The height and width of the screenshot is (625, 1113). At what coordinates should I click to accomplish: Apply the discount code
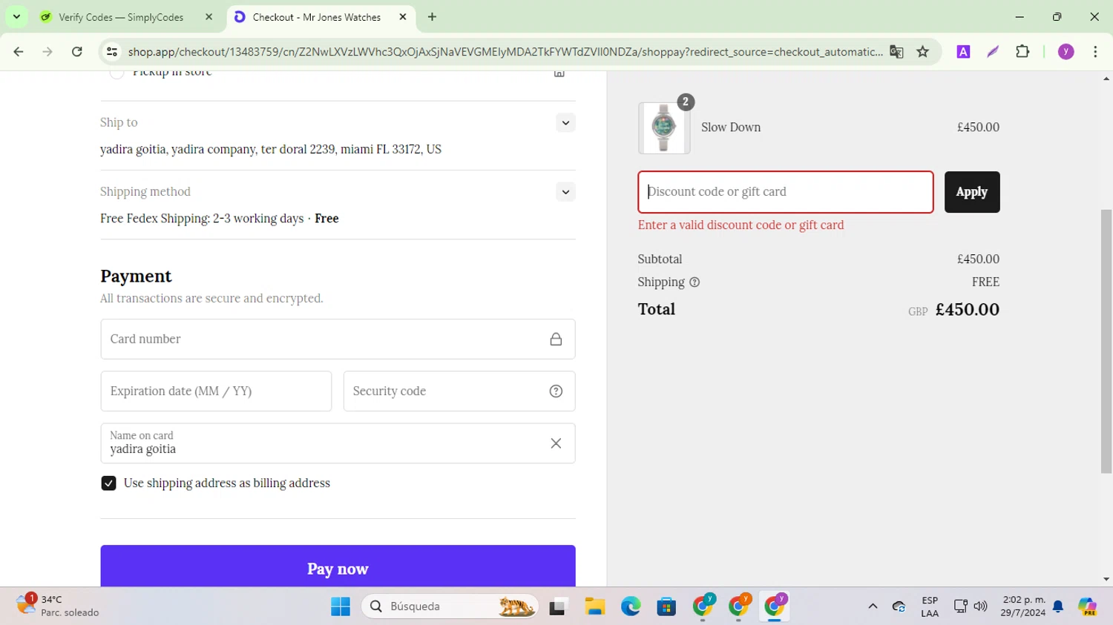(x=972, y=192)
